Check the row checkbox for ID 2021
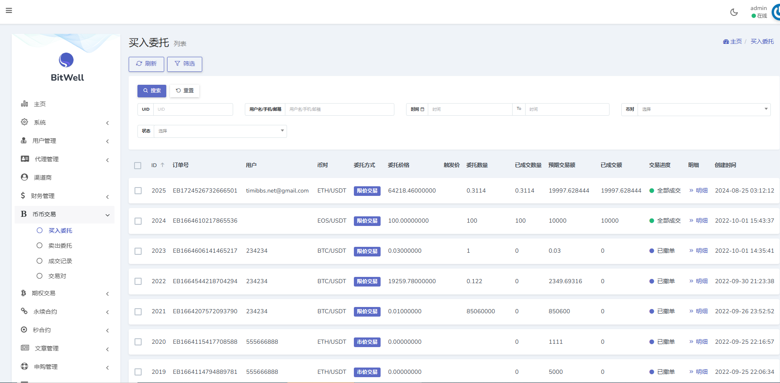 click(x=138, y=312)
